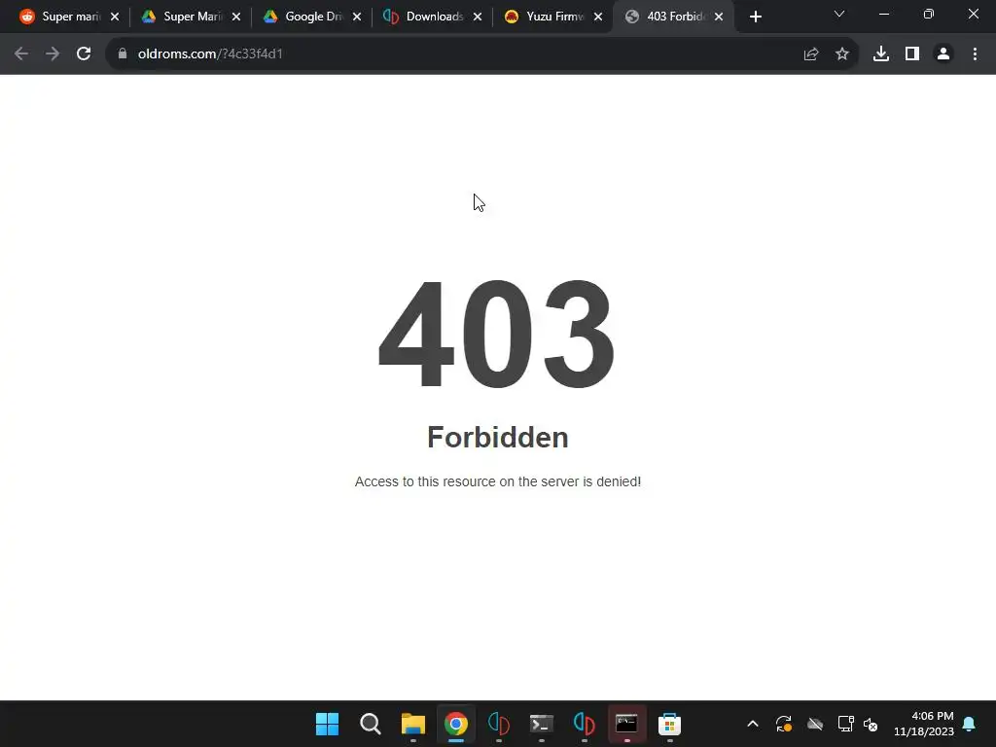The image size is (996, 747).
Task: Open the Windows Start menu
Action: 327,724
